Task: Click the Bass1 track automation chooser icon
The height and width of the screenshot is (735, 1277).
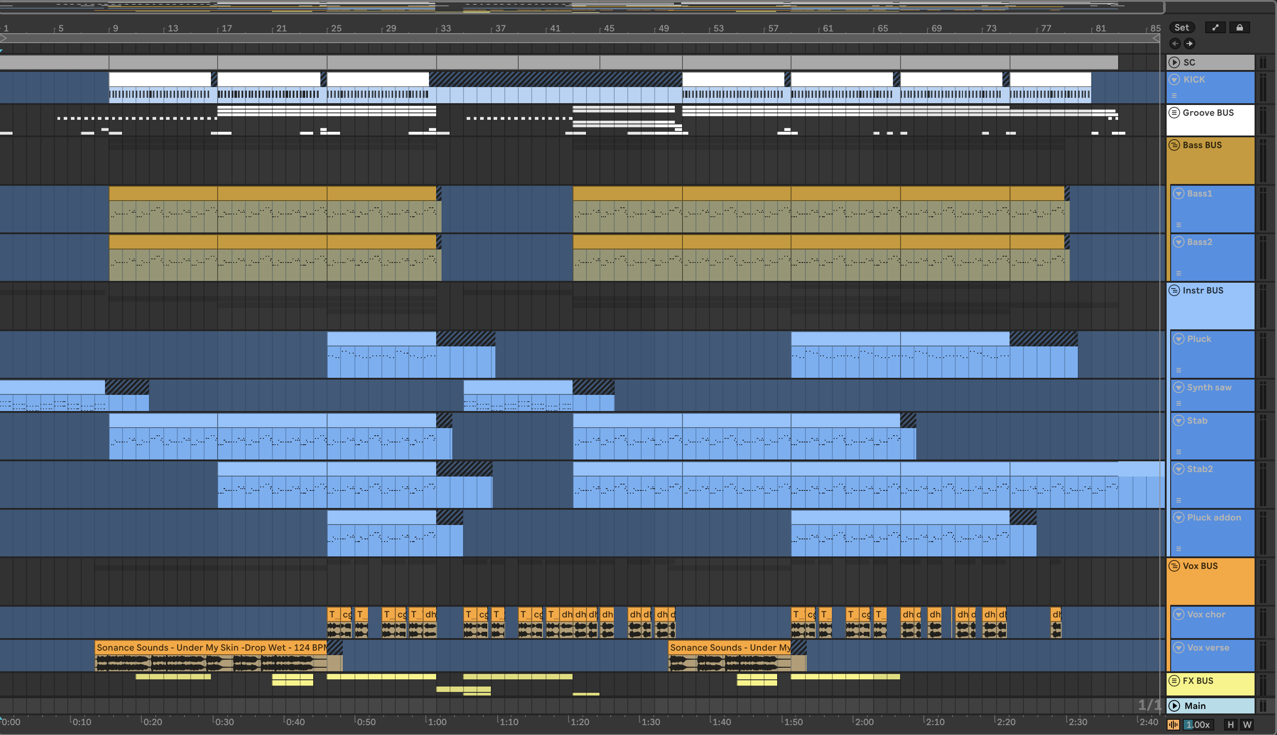Action: tap(1179, 225)
